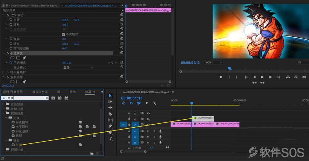Select the Hand tool
309x161 pixels.
(x=110, y=132)
